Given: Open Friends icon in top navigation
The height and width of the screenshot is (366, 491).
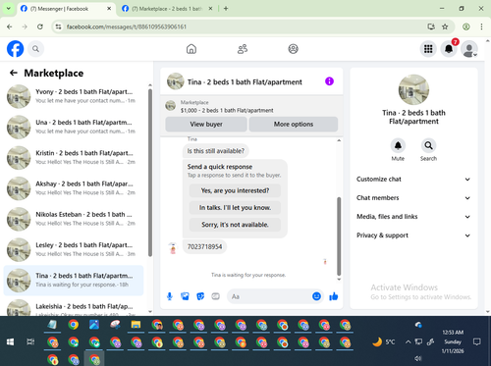Looking at the screenshot, I should 243,49.
